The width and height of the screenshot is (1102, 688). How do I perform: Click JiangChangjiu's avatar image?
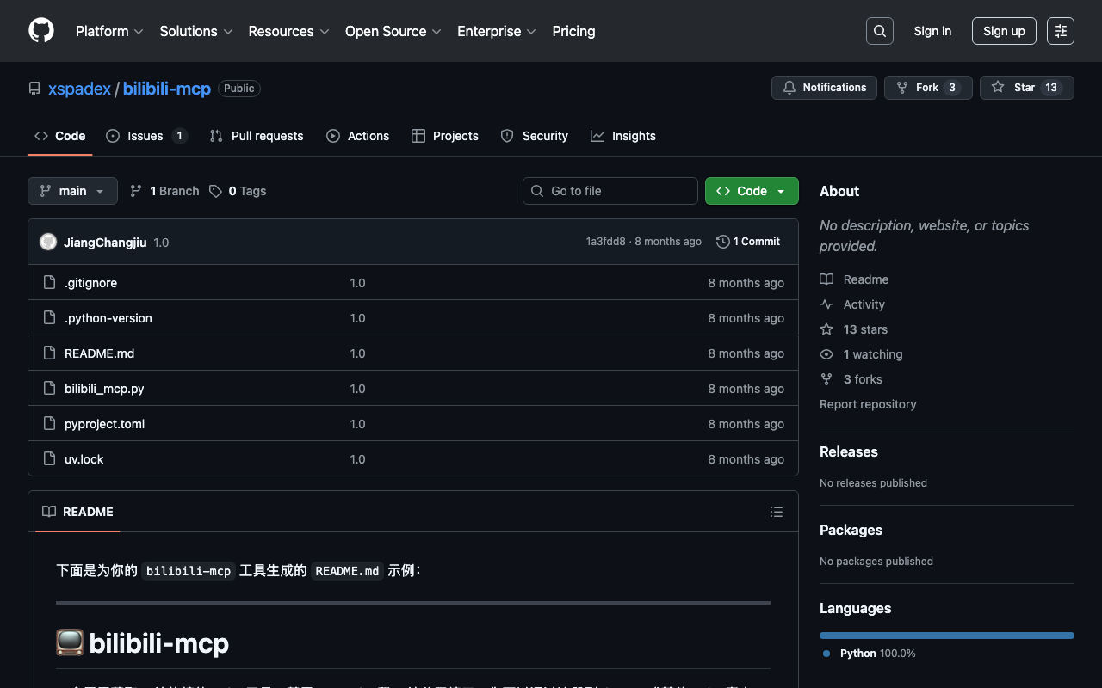coord(48,242)
